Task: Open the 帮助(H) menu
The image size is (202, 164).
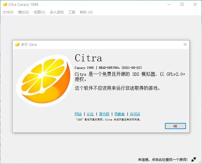Action: coord(86,12)
